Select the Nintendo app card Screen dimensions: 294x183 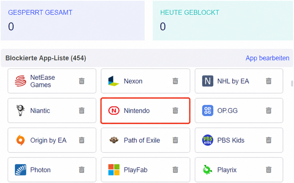click(x=145, y=111)
